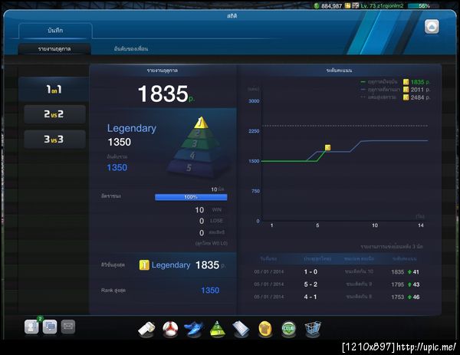Open the silver card icon in dock

click(241, 329)
